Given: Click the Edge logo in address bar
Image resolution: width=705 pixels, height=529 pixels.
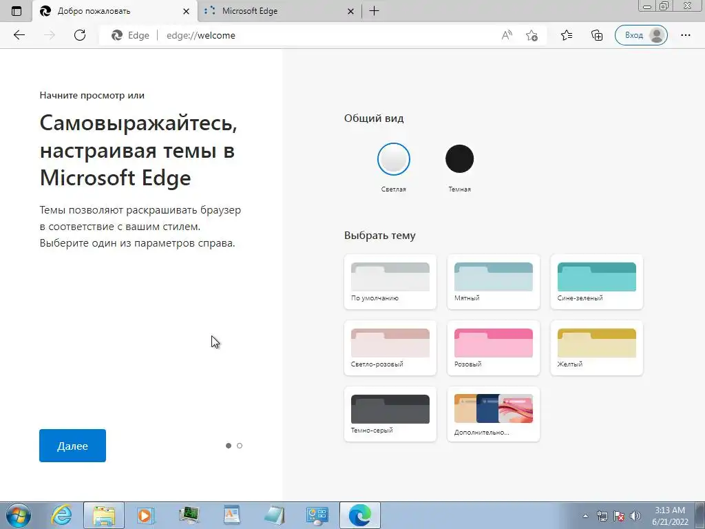Looking at the screenshot, I should (117, 35).
